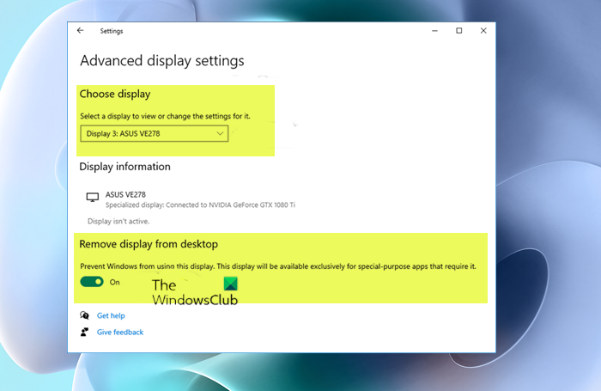
Task: Click 'Prevent Windows from using this display' text
Action: pos(278,266)
